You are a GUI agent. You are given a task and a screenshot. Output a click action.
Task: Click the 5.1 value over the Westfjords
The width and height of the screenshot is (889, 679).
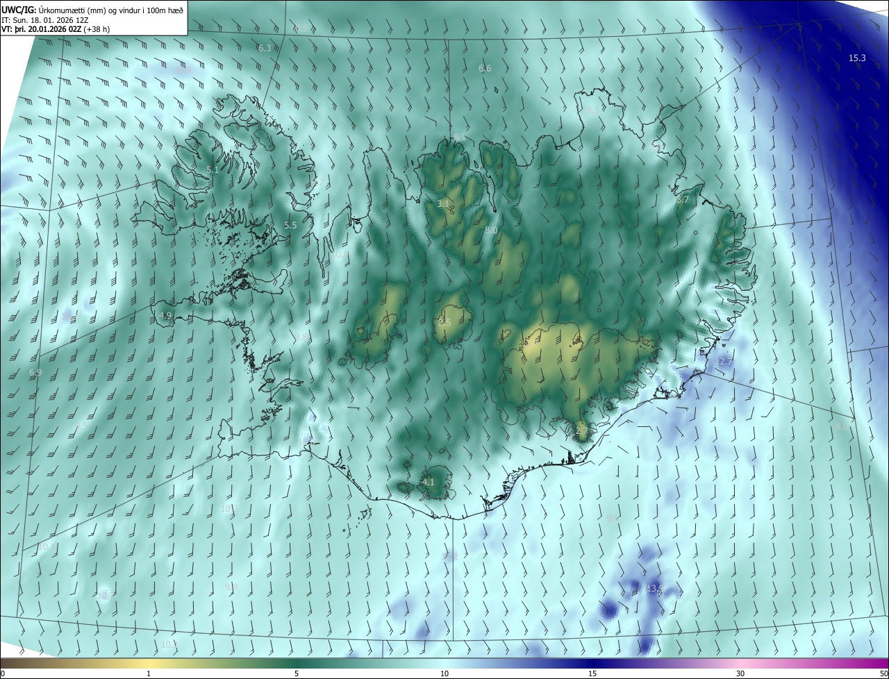tap(213, 169)
